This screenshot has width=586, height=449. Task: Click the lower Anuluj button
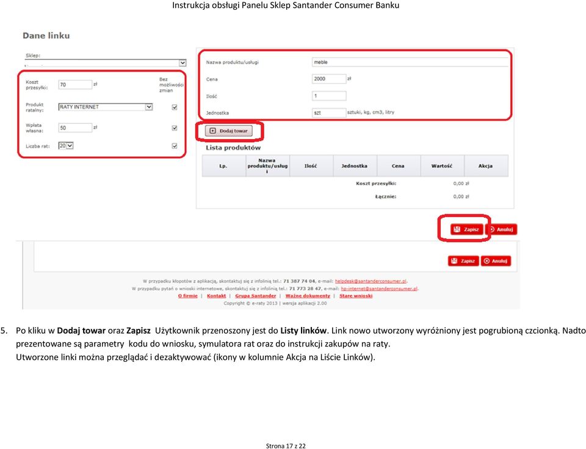(496, 260)
